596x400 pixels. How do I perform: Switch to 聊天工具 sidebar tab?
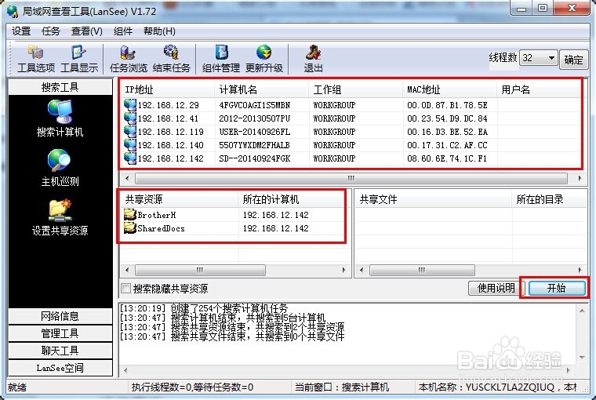[60, 350]
